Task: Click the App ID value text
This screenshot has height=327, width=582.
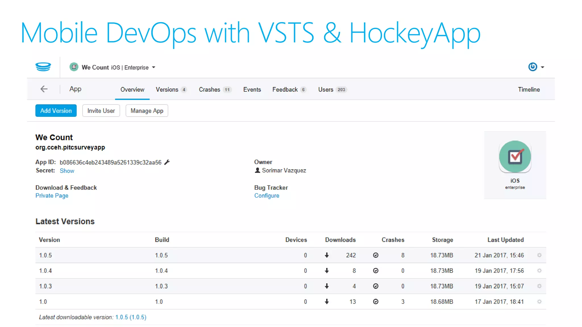Action: coord(111,162)
